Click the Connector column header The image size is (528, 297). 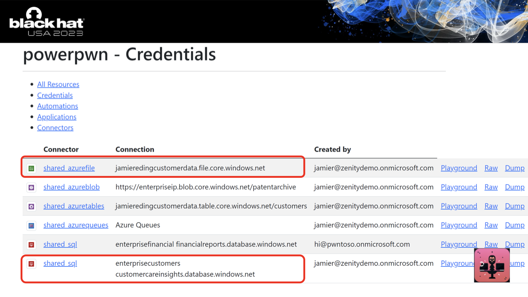click(61, 149)
